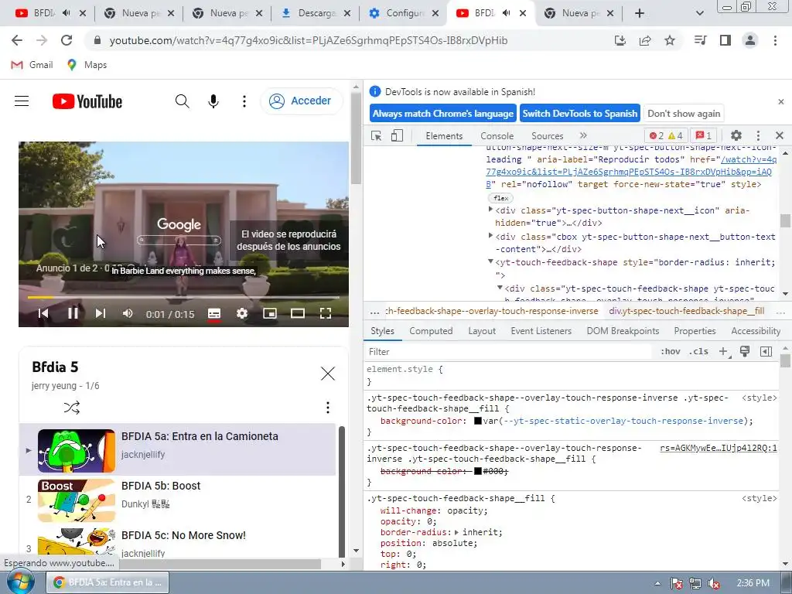This screenshot has height=594, width=792.
Task: Open YouTube settings three-dot menu
Action: pyautogui.click(x=244, y=101)
